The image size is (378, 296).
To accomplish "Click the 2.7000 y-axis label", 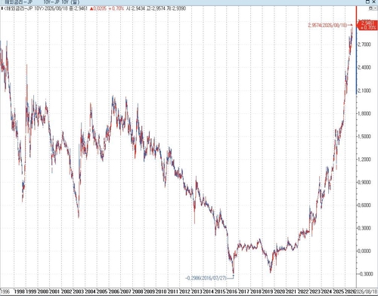I will [364, 45].
